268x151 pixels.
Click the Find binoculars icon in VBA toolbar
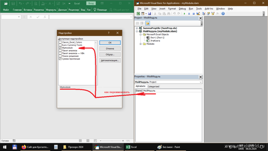tap(169, 14)
